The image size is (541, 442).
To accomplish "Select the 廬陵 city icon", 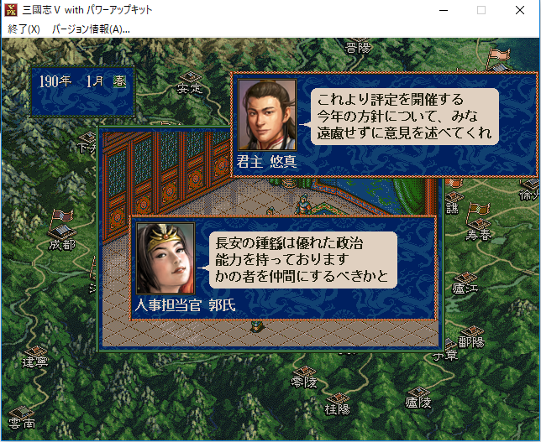I will coord(418,392).
